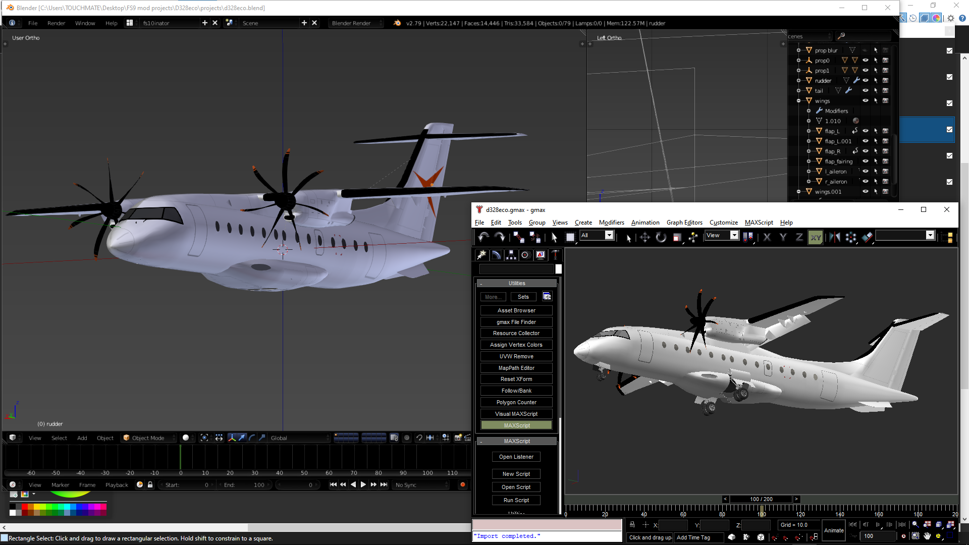Open the named selection sets dropdown in gmax

930,235
